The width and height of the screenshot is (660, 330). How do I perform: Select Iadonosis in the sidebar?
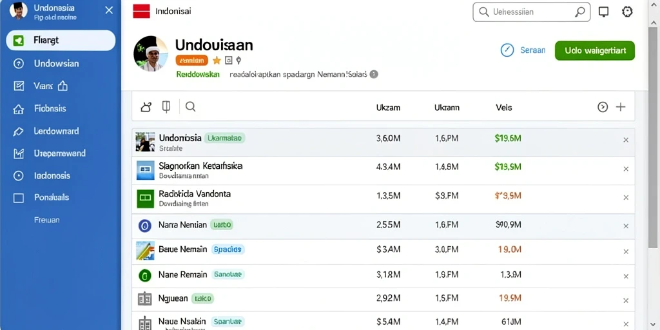52,175
